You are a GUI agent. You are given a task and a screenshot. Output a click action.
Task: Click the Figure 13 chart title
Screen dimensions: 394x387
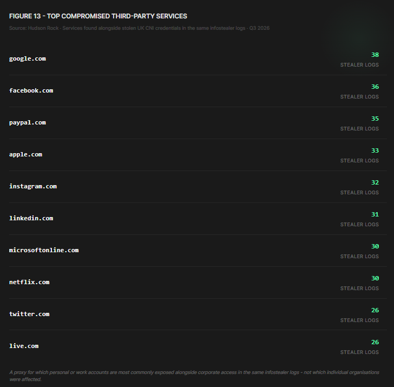[x=98, y=16]
